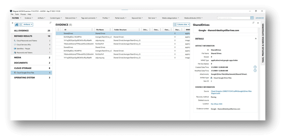Screen dimensions: 285x140
Task: Select Passwords and Tokens item
Action: [x=31, y=53]
